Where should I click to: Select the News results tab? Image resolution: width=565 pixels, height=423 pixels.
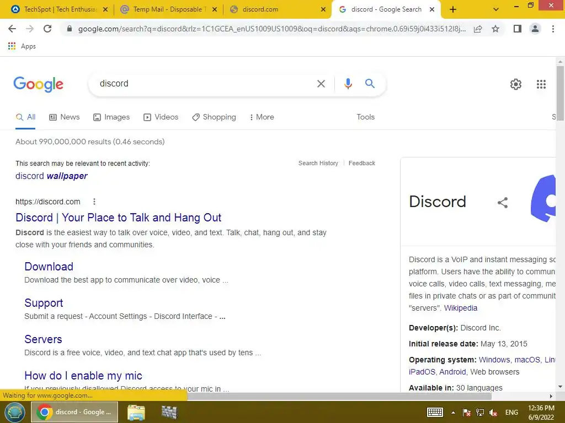coord(65,117)
